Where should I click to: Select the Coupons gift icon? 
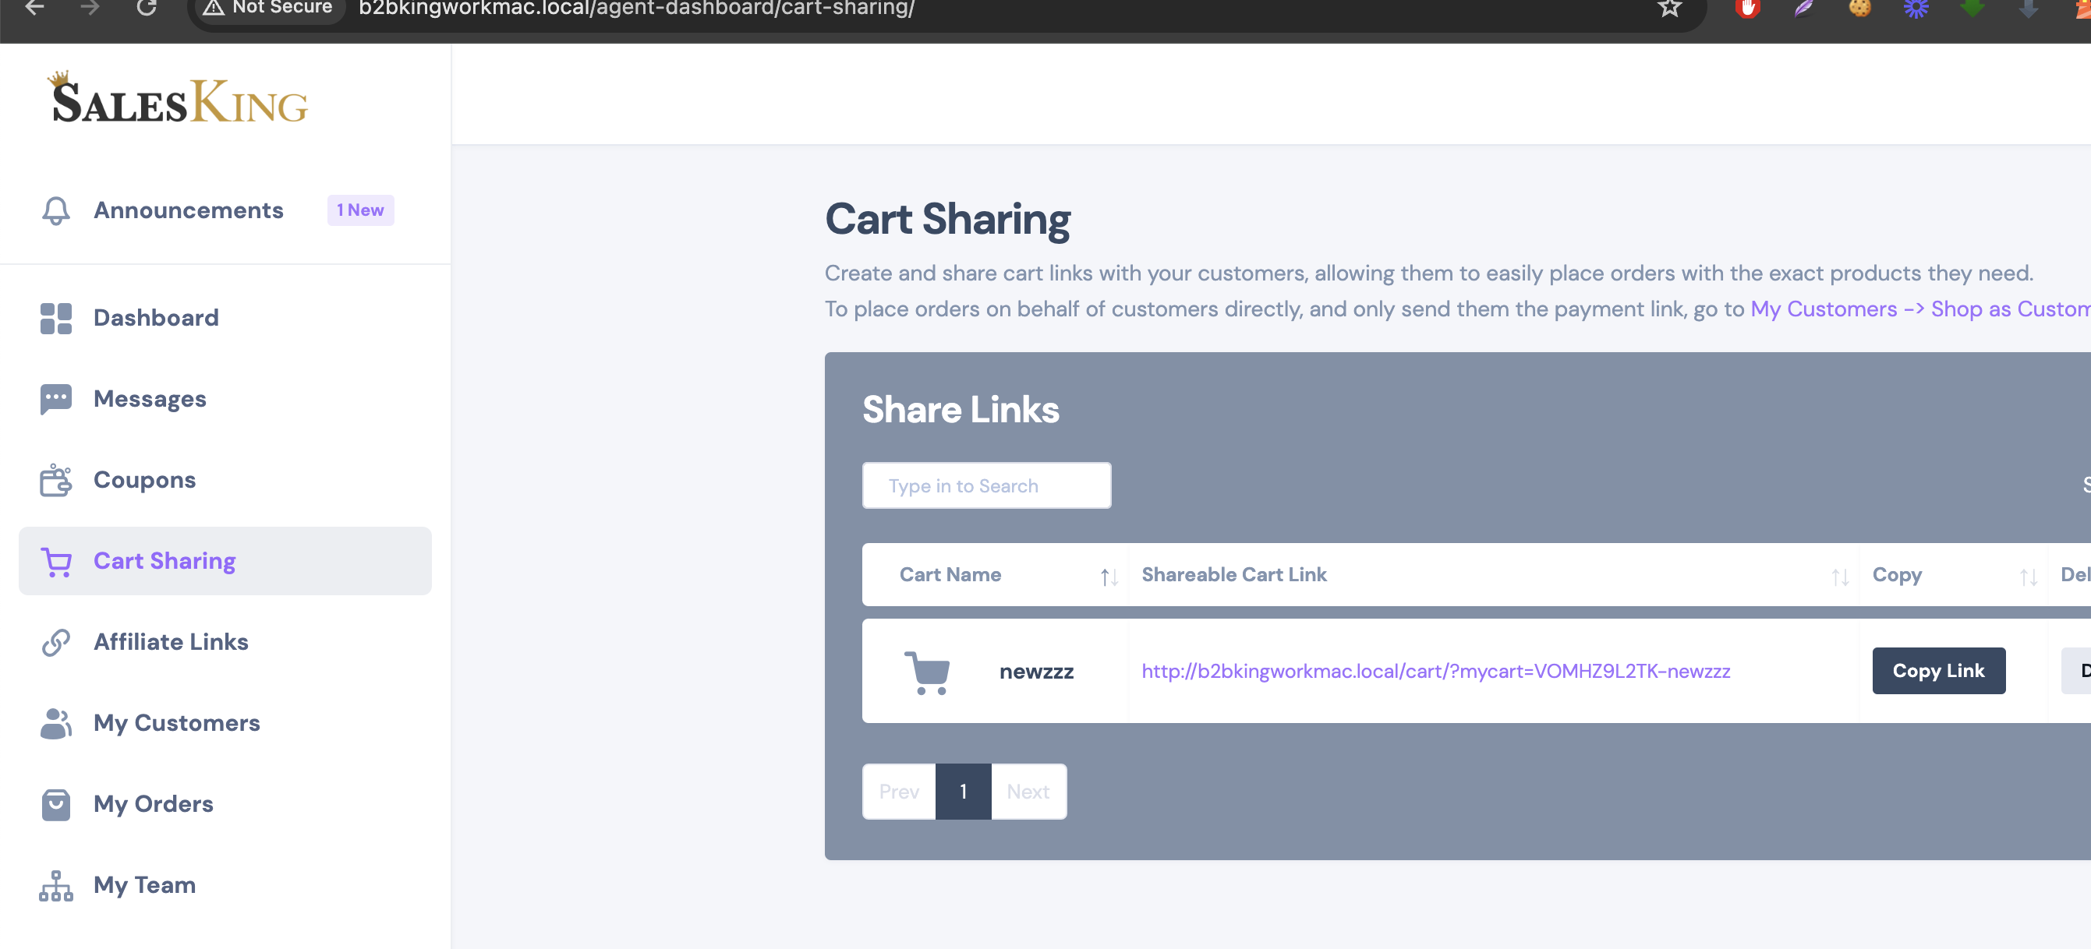(55, 480)
